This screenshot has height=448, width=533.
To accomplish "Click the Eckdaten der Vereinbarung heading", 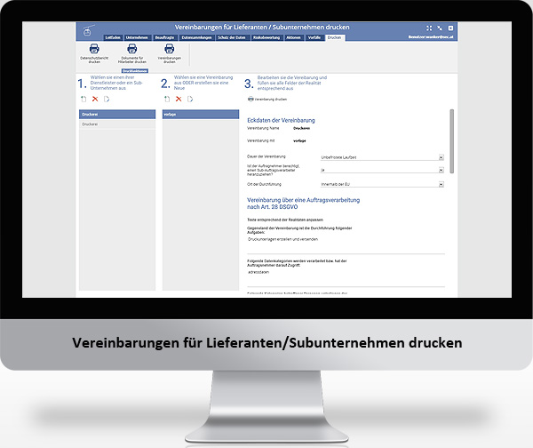I will 281,120.
